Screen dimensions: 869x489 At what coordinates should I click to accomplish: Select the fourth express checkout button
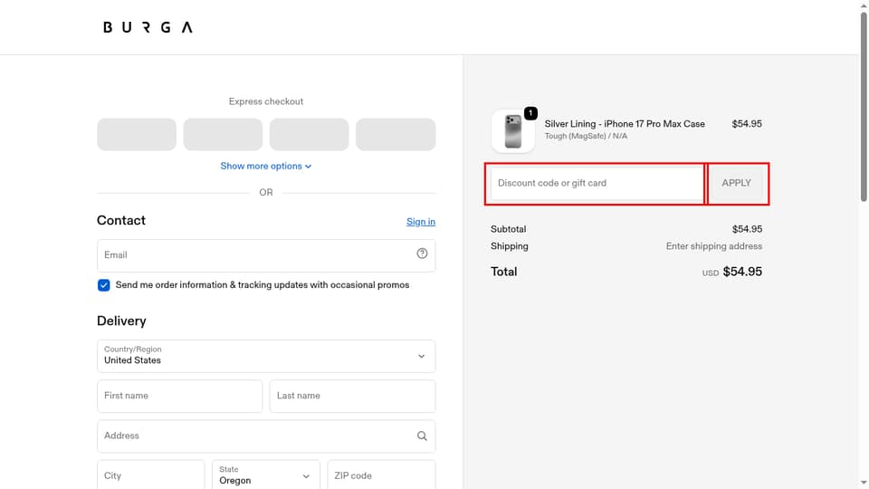[x=396, y=134]
